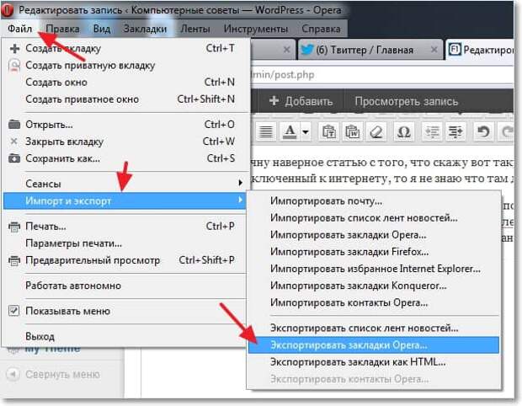
Task: Open the Правка menu
Action: point(62,29)
